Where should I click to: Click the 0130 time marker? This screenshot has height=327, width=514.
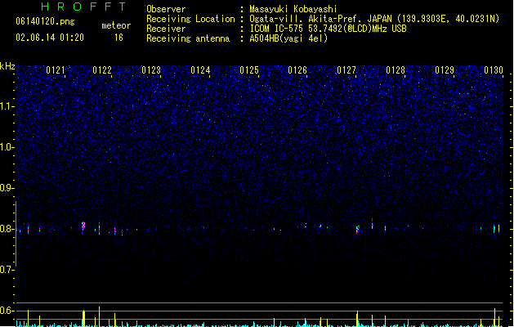click(x=494, y=70)
